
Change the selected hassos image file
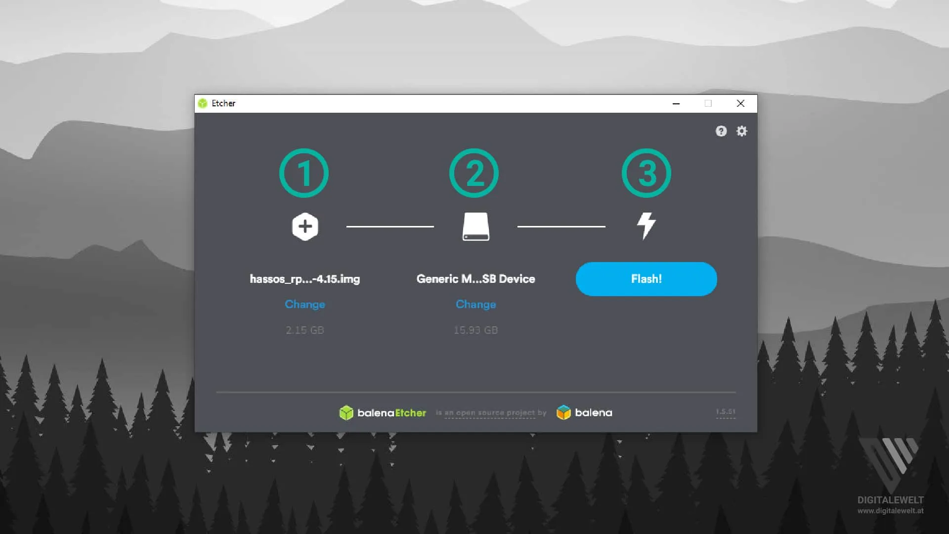[x=305, y=304]
